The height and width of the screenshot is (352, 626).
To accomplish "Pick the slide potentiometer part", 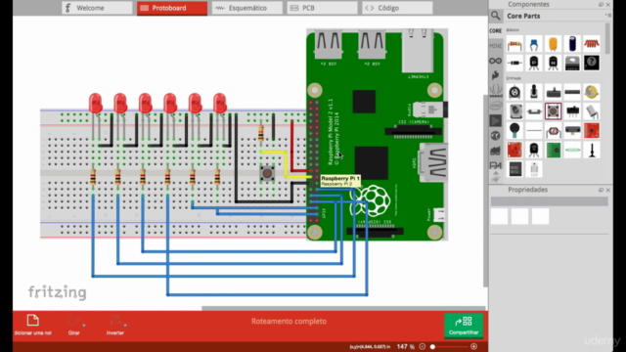I will click(x=553, y=92).
